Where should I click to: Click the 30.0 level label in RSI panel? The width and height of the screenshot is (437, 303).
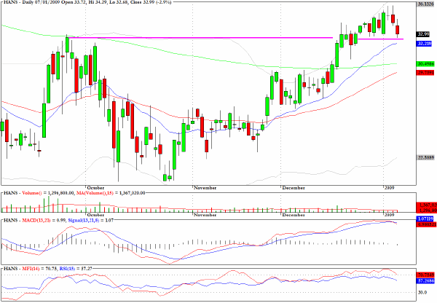[x=422, y=292]
